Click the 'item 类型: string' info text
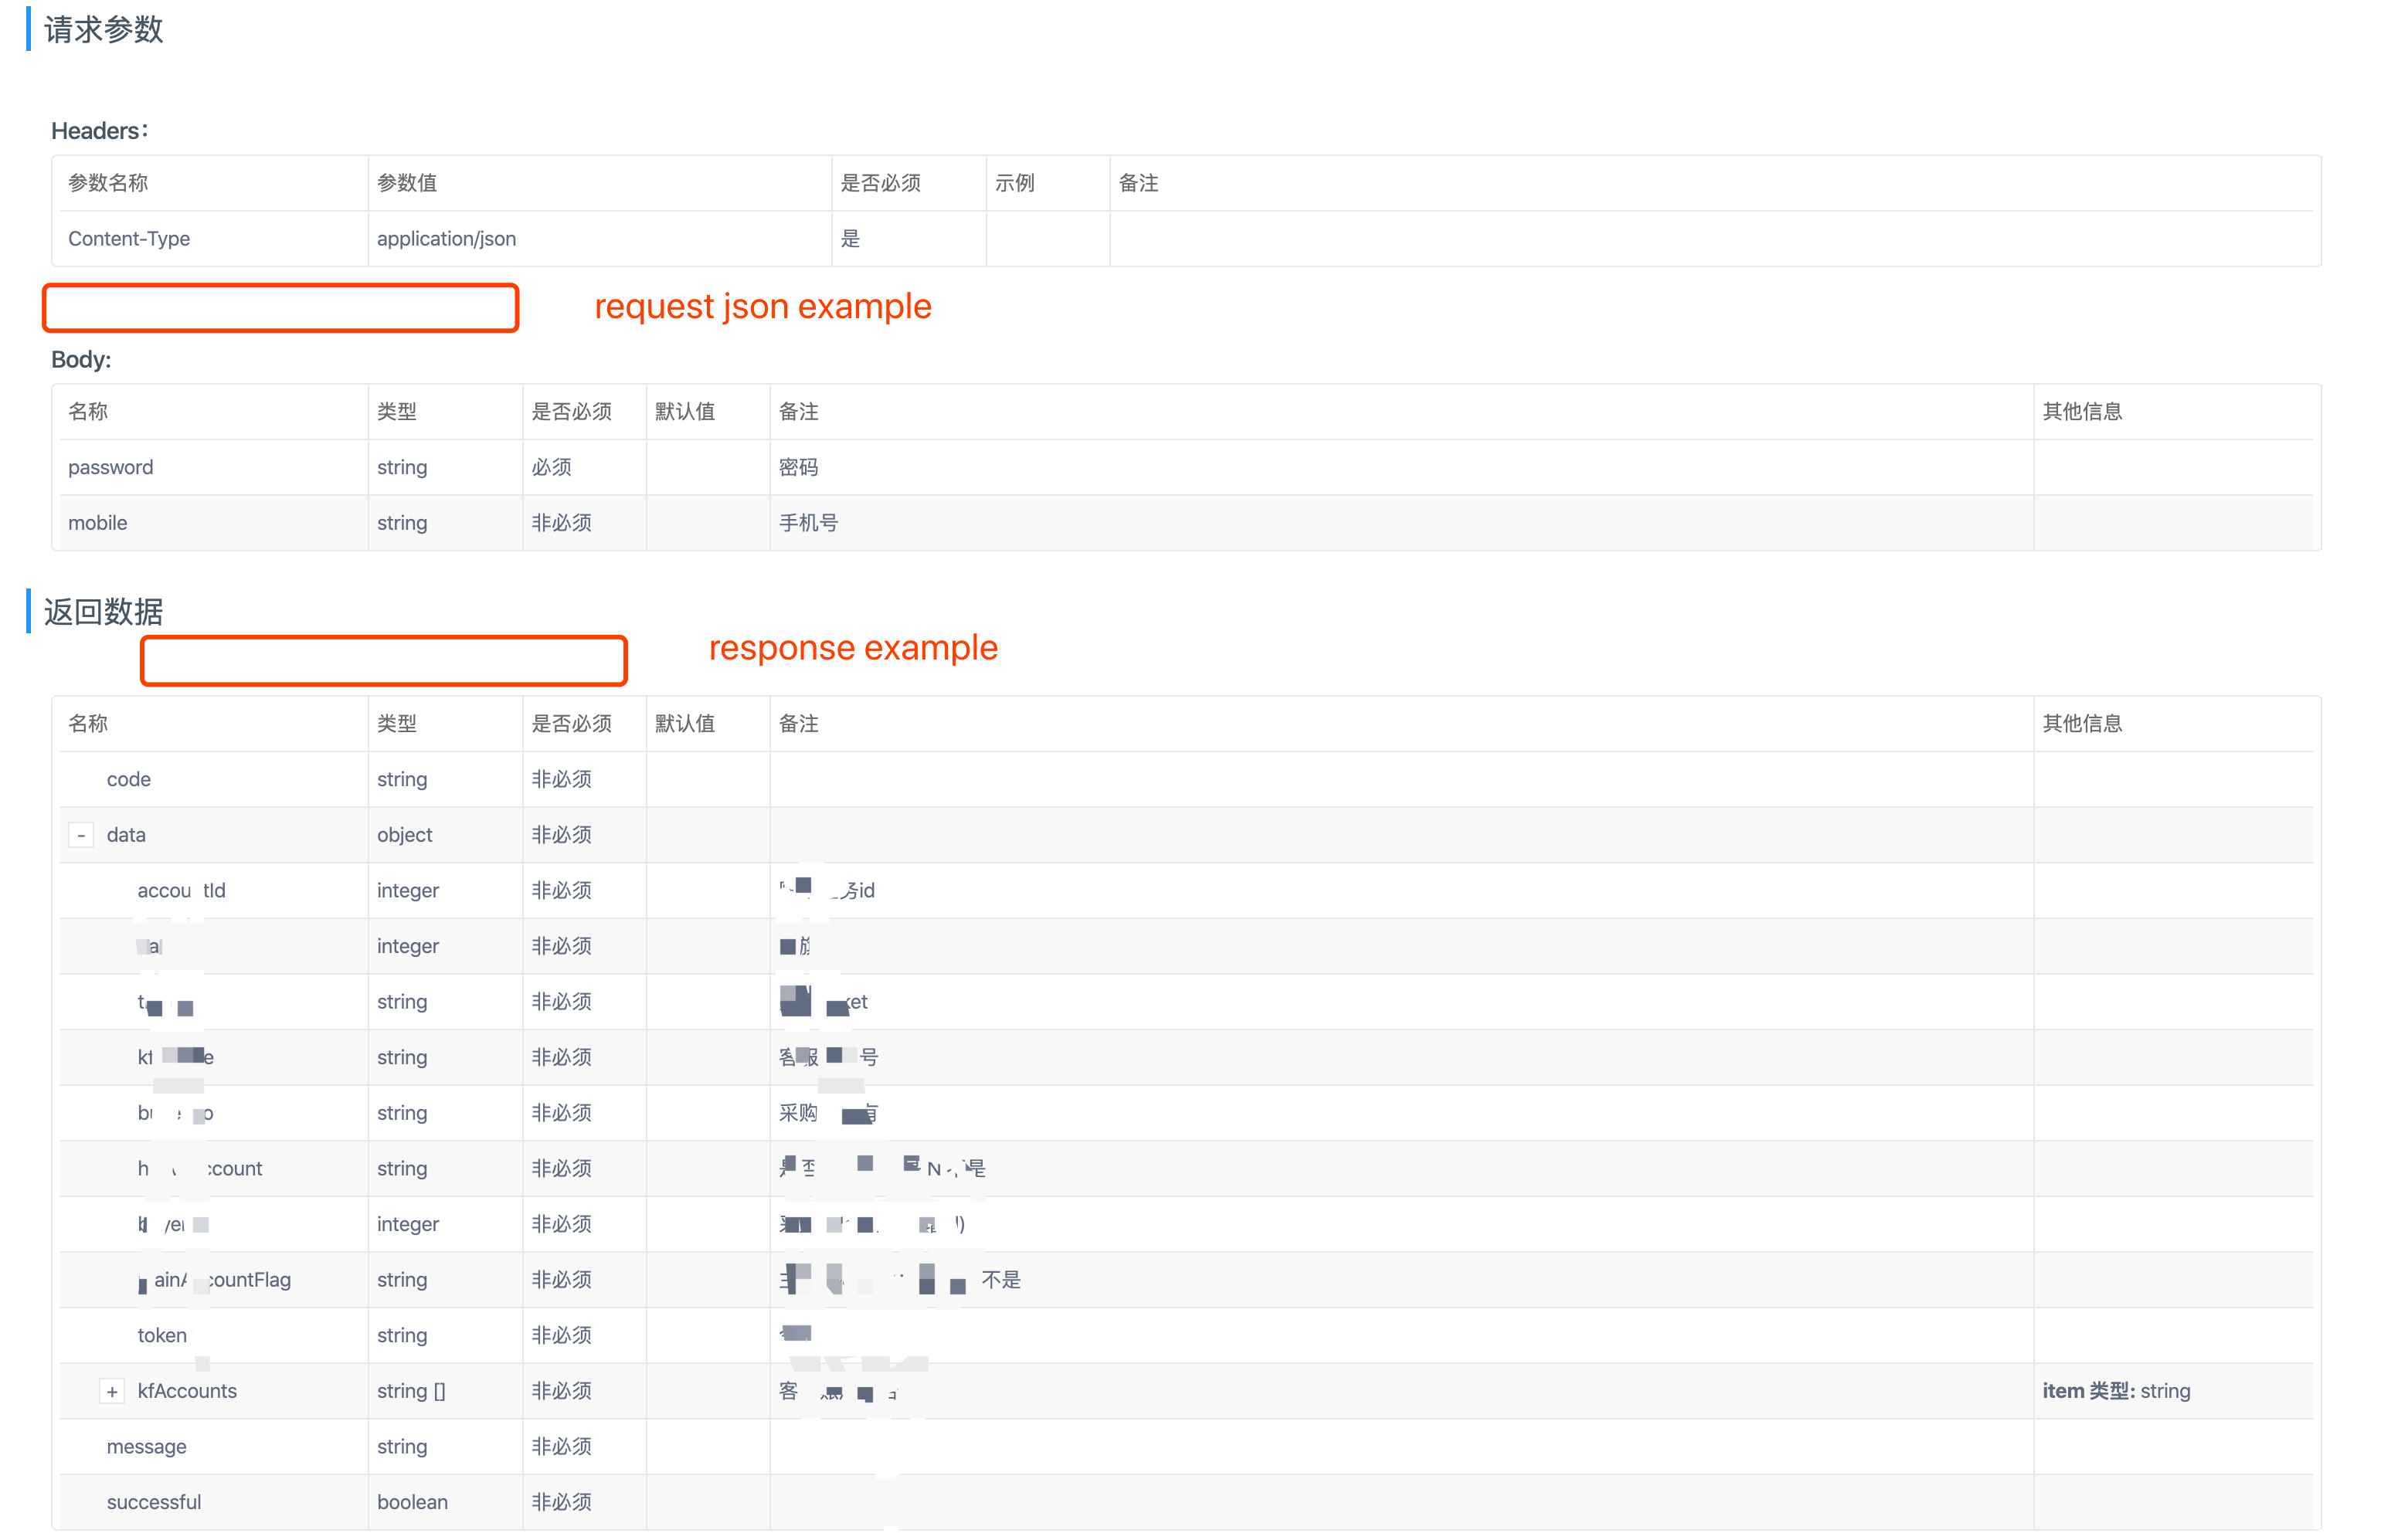This screenshot has height=1540, width=2381. click(2115, 1391)
